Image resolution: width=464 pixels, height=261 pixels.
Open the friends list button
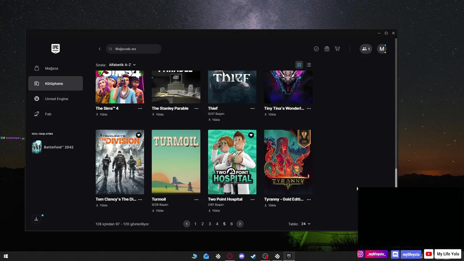click(366, 49)
